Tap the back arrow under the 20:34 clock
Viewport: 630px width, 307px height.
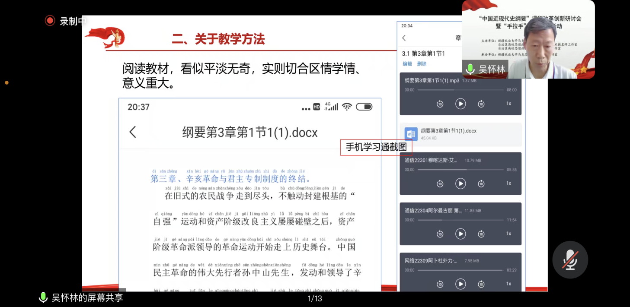click(x=404, y=38)
